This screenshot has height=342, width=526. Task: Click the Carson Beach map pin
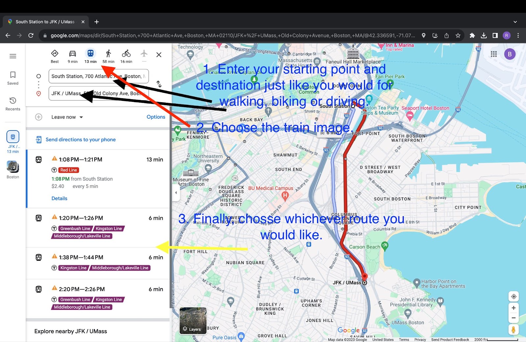click(385, 245)
